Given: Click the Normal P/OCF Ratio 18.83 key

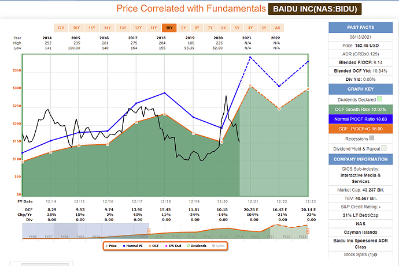Looking at the screenshot, I should coord(361,119).
